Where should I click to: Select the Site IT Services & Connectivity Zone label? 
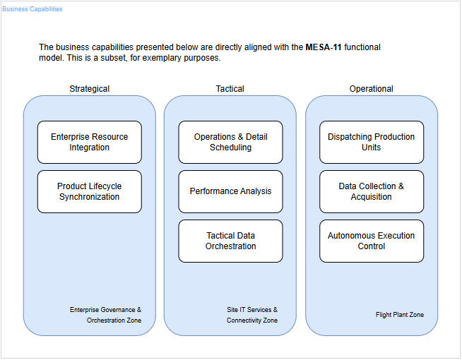[251, 315]
